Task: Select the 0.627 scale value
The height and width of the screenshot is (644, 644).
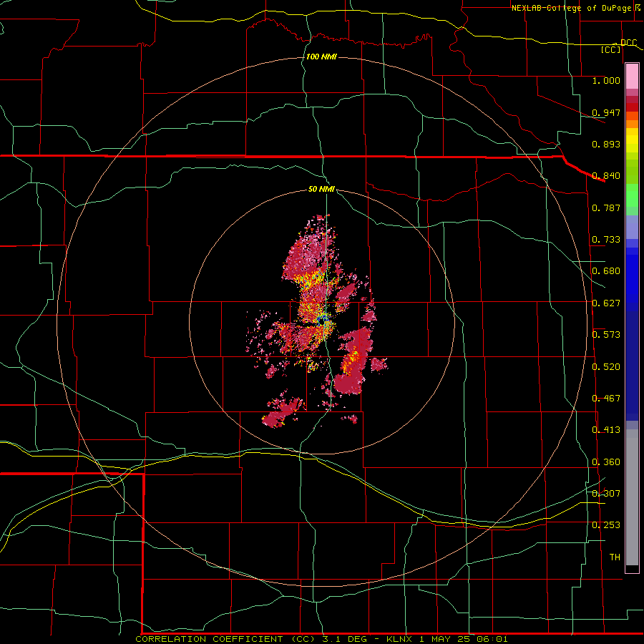Action: coord(606,303)
